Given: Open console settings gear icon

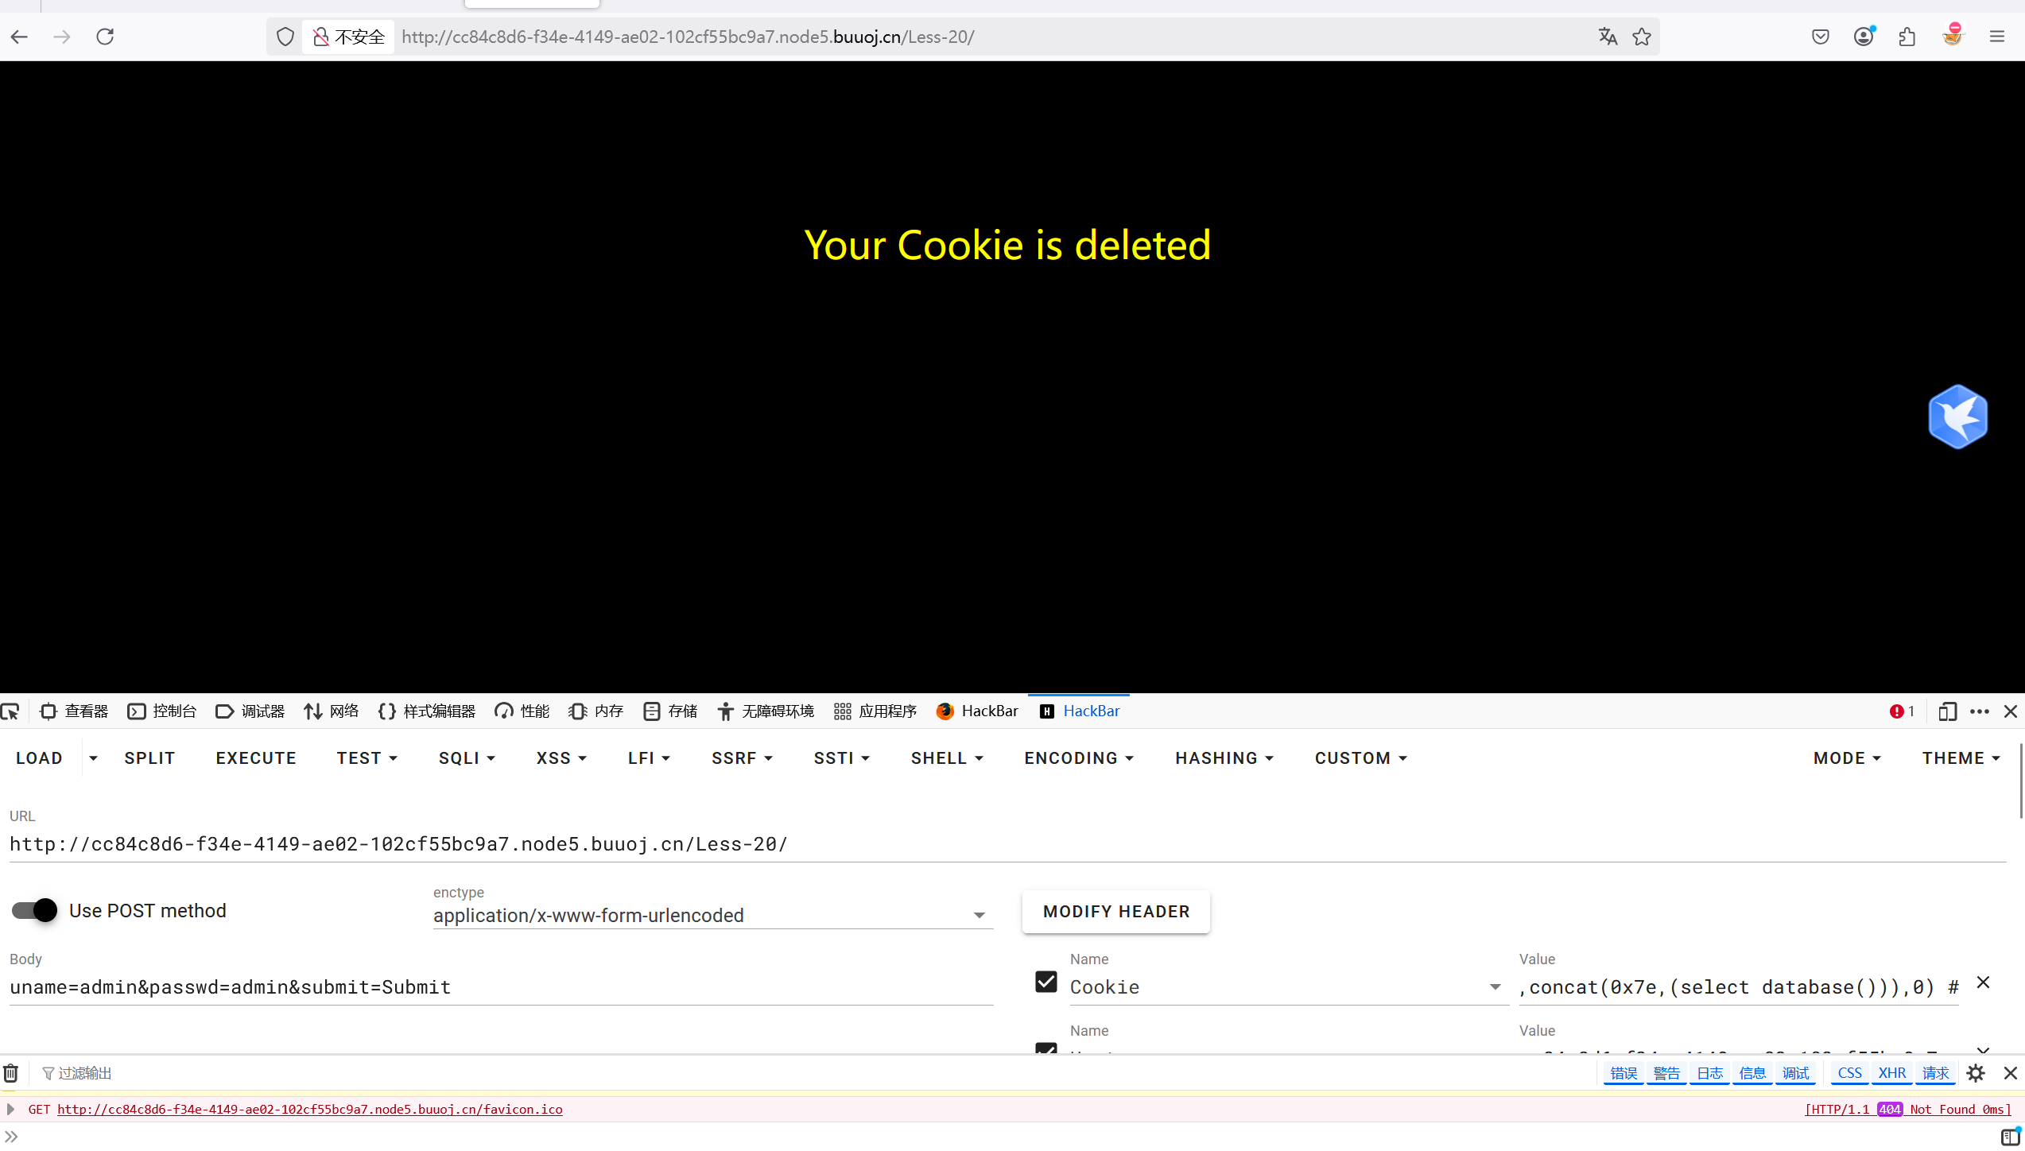Looking at the screenshot, I should pyautogui.click(x=1976, y=1074).
